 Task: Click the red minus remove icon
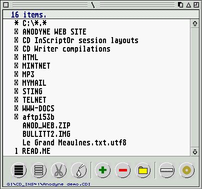(123, 170)
